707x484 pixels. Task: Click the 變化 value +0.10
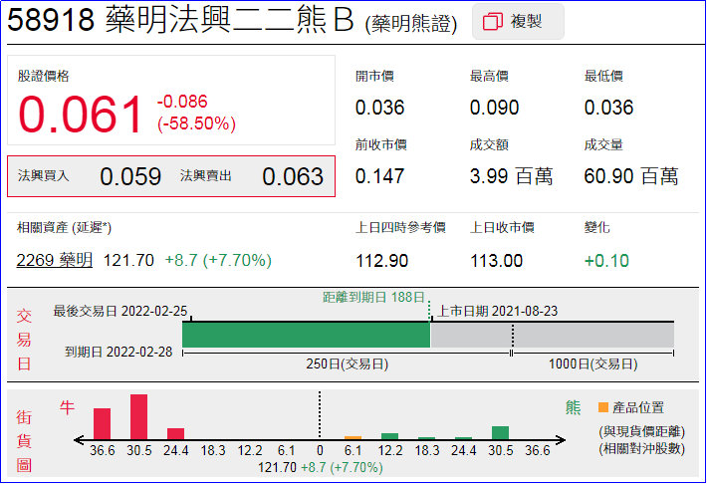click(606, 261)
